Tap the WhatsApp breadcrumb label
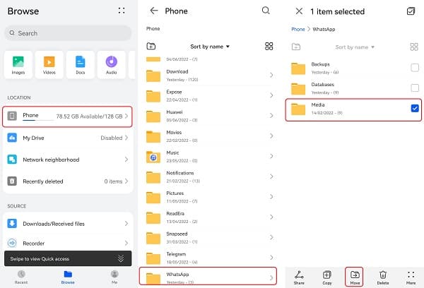The height and width of the screenshot is (288, 424). point(324,29)
